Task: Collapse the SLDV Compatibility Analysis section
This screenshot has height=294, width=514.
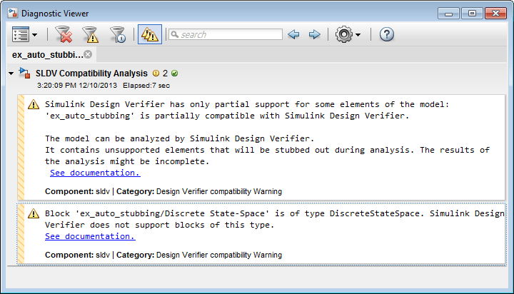Action: (x=11, y=73)
